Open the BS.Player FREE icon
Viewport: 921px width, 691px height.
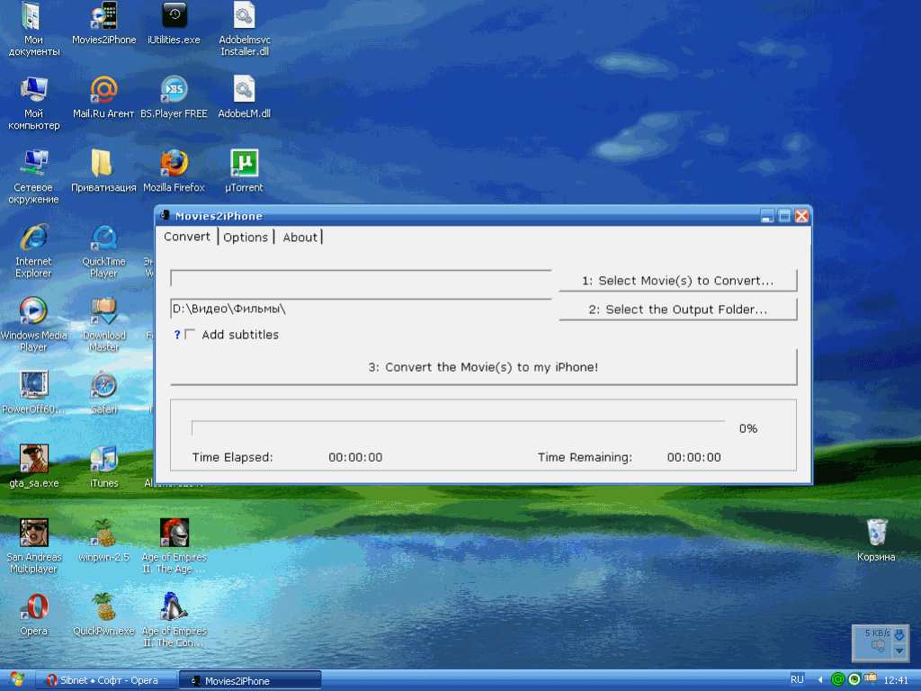point(174,90)
